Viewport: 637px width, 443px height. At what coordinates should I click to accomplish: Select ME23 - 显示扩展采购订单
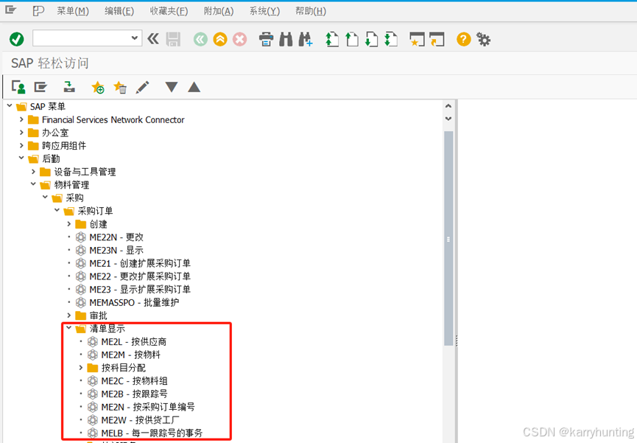click(x=140, y=289)
